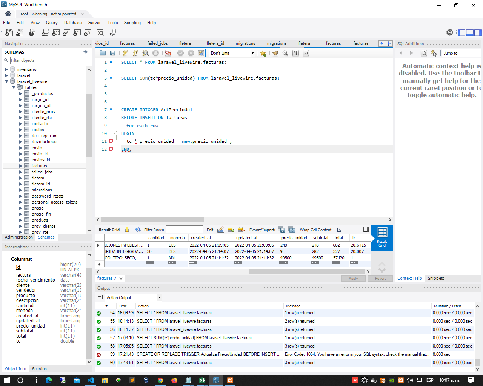Collapse the Tables node

[14, 87]
